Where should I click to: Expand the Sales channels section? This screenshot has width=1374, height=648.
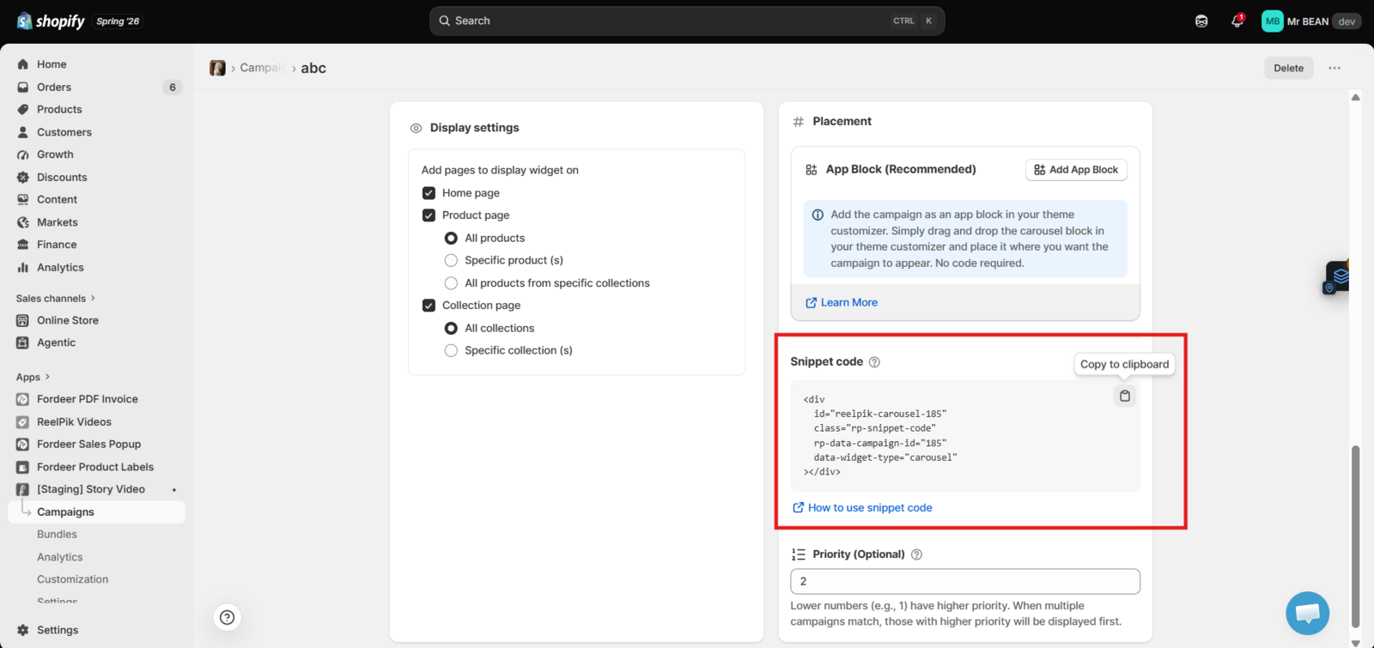click(56, 299)
